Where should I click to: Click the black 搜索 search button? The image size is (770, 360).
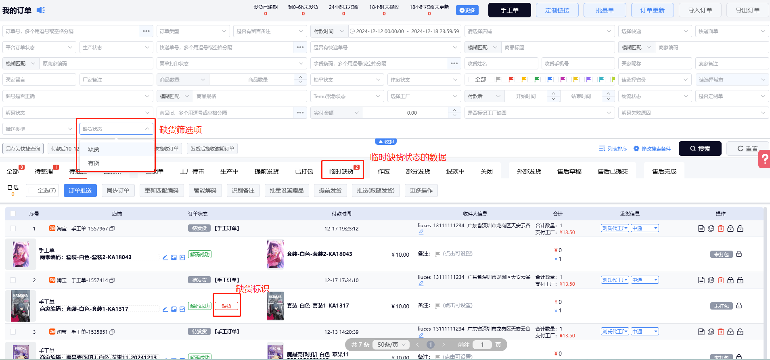[x=700, y=149]
